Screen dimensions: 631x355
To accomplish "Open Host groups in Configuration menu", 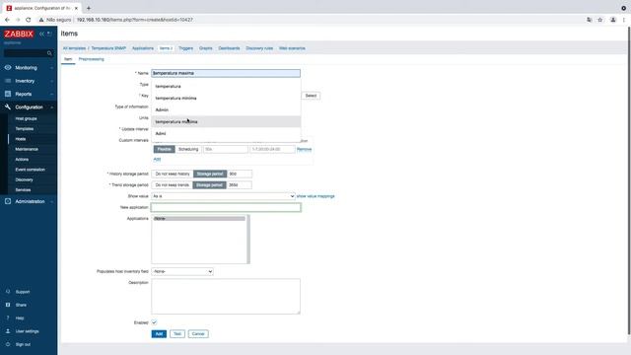I will [x=27, y=118].
